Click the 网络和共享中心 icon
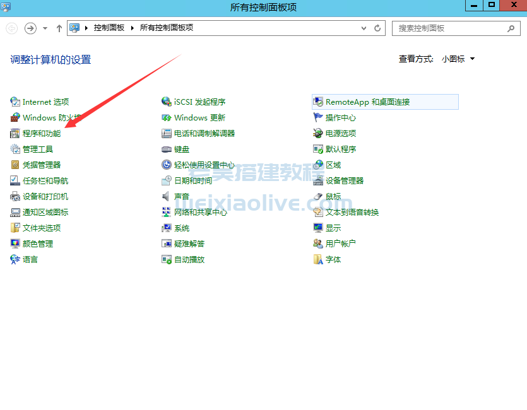527x410 pixels. (x=167, y=213)
